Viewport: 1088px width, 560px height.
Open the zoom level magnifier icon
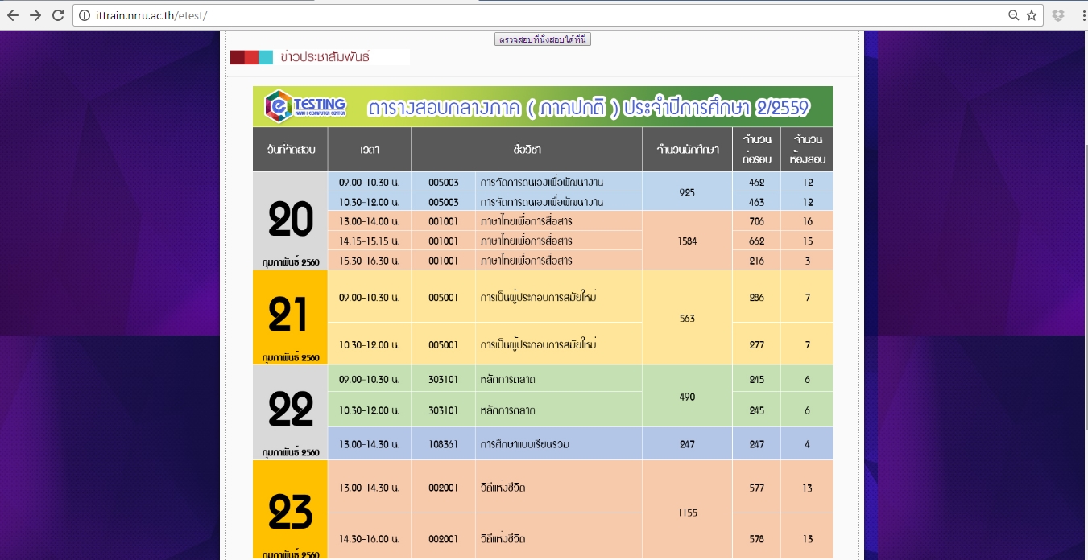pos(1014,15)
